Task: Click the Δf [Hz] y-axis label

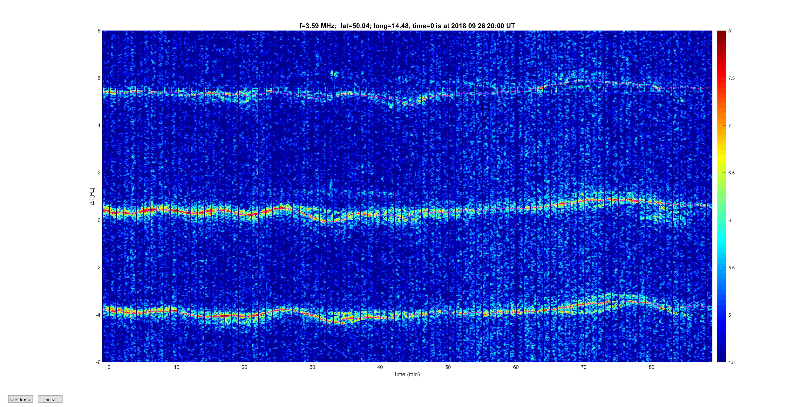Action: pos(92,197)
